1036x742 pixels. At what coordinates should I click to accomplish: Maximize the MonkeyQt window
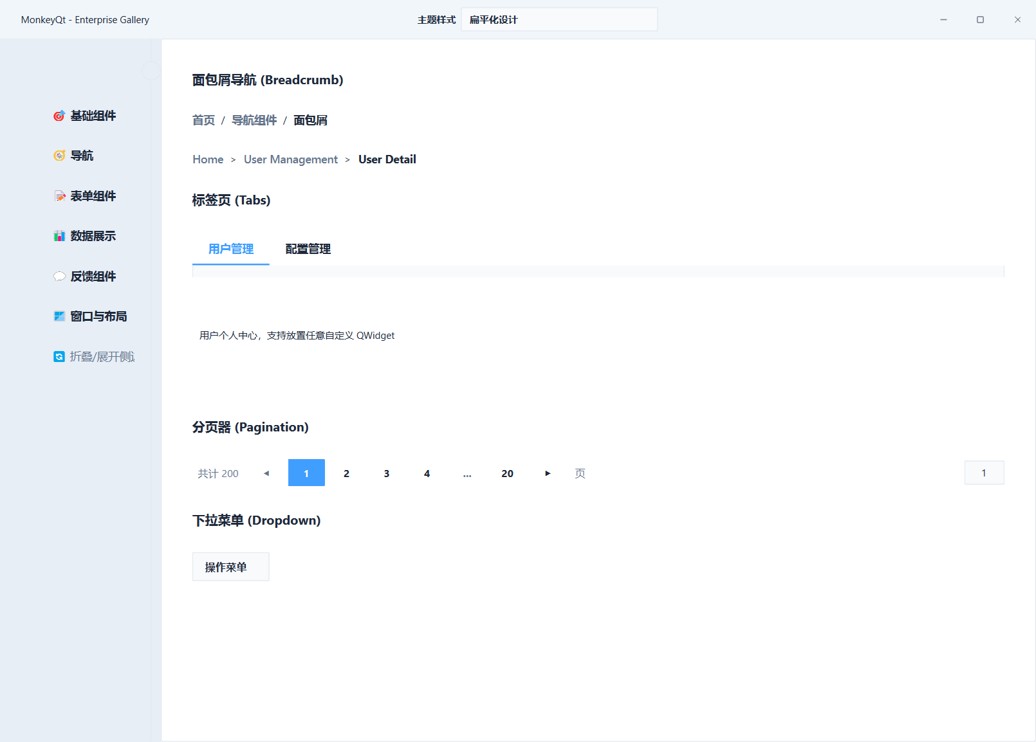[x=980, y=19]
